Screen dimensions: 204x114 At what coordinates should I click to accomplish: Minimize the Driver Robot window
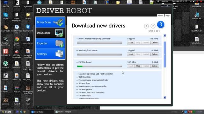tap(162, 6)
